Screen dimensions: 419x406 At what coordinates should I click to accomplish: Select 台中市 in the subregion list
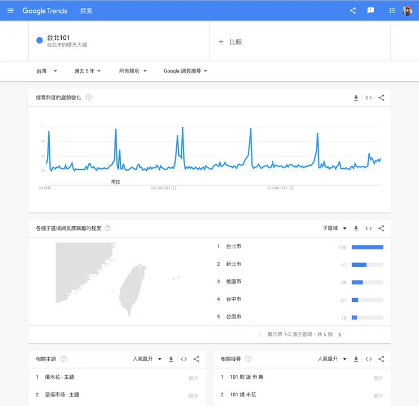[233, 299]
